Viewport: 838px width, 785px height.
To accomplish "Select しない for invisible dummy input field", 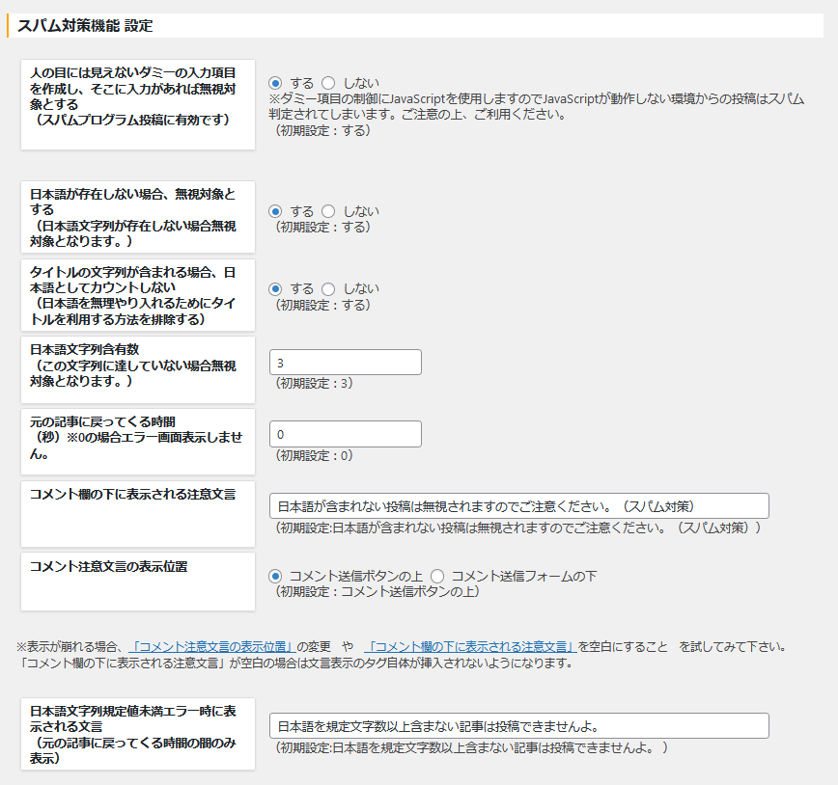I will click(x=328, y=83).
